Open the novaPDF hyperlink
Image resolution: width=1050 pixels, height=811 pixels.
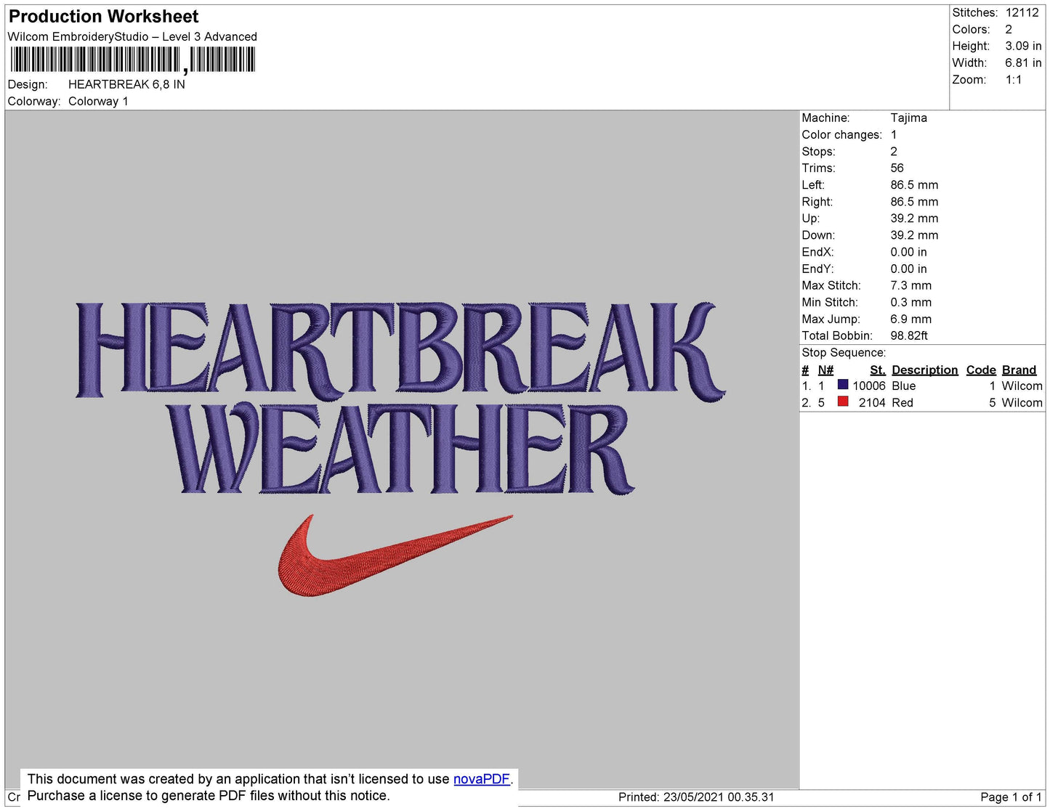click(482, 779)
